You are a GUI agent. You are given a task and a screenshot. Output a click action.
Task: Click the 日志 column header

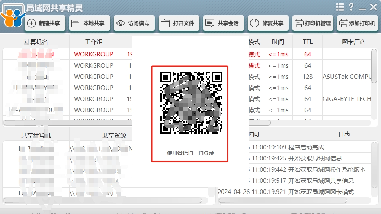344,134
